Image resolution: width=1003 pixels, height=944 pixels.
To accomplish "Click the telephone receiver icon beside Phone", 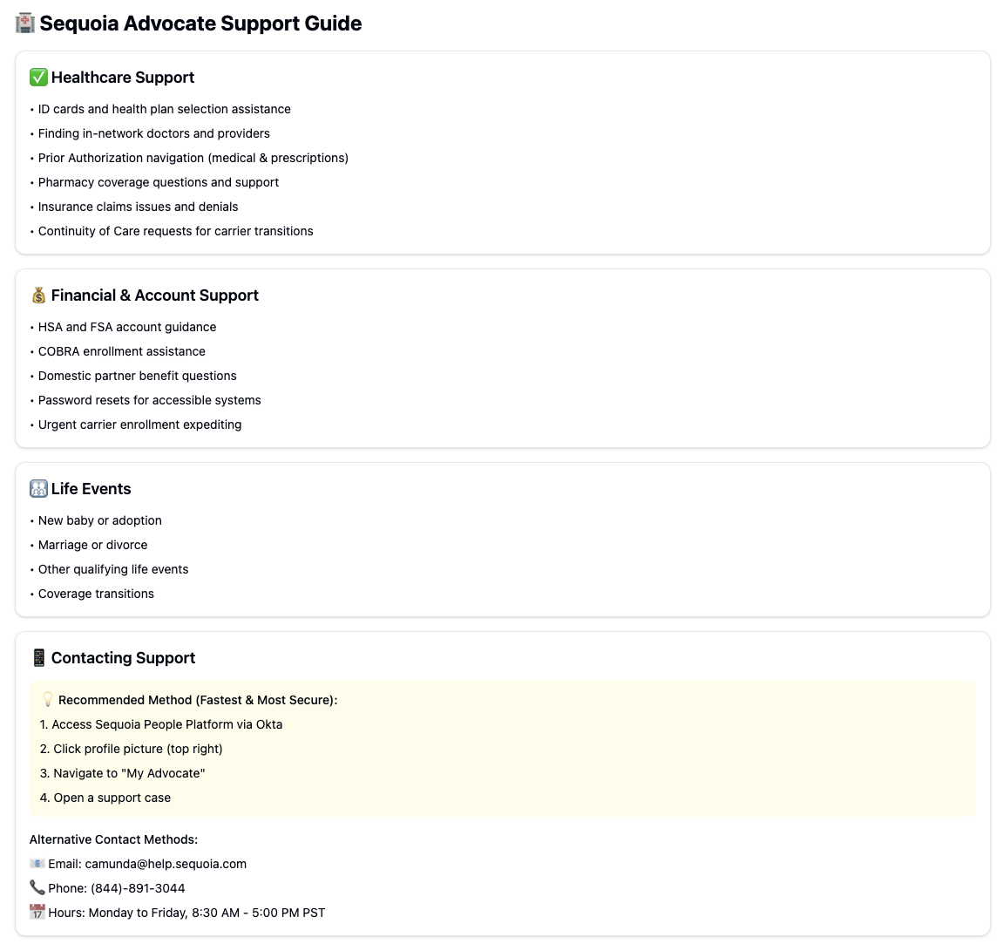I will click(x=37, y=887).
